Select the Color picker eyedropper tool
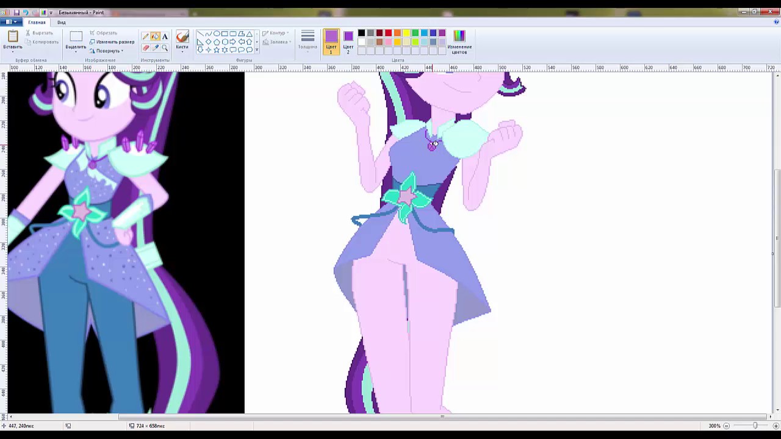781x439 pixels. click(156, 48)
